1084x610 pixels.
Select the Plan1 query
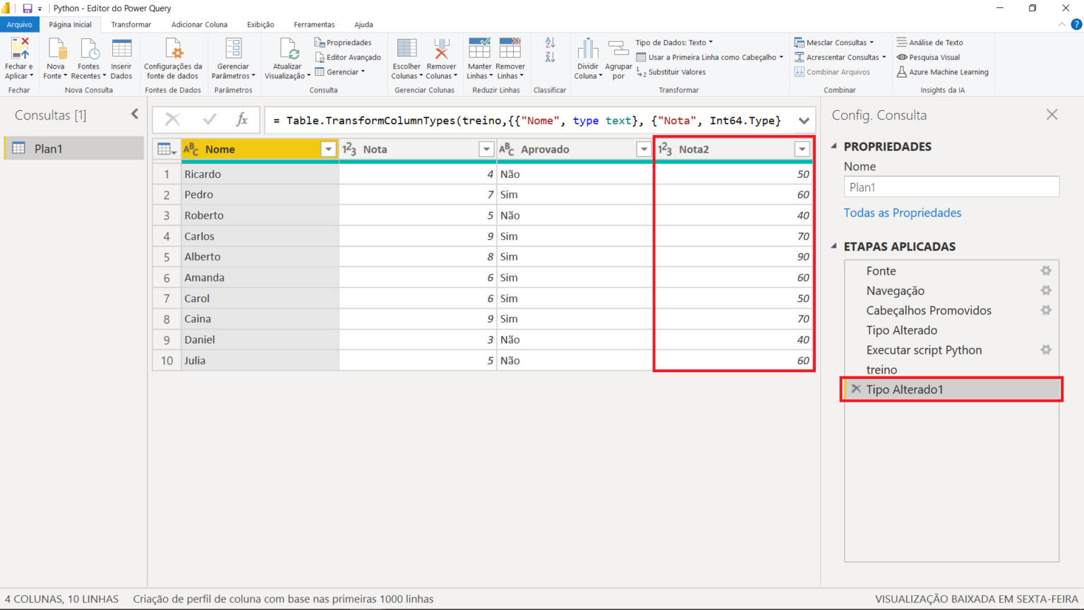click(x=74, y=148)
